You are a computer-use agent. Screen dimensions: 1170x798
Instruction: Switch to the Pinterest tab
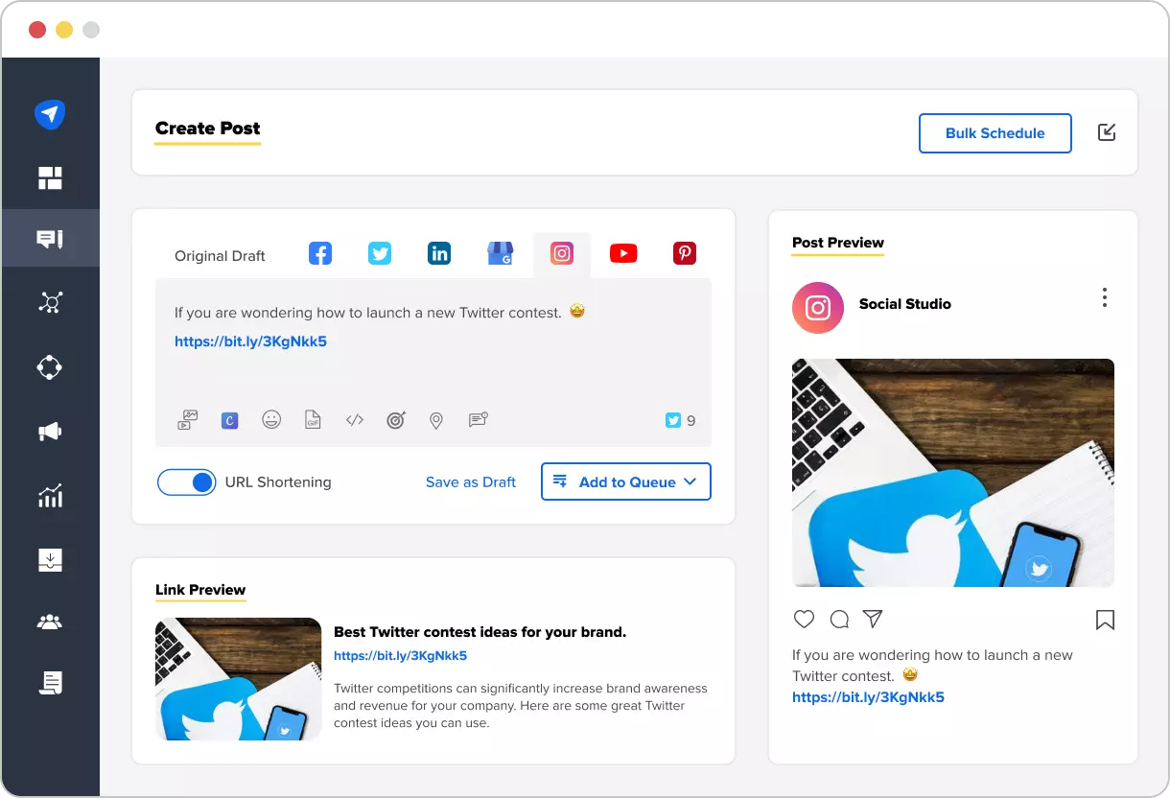tap(685, 253)
